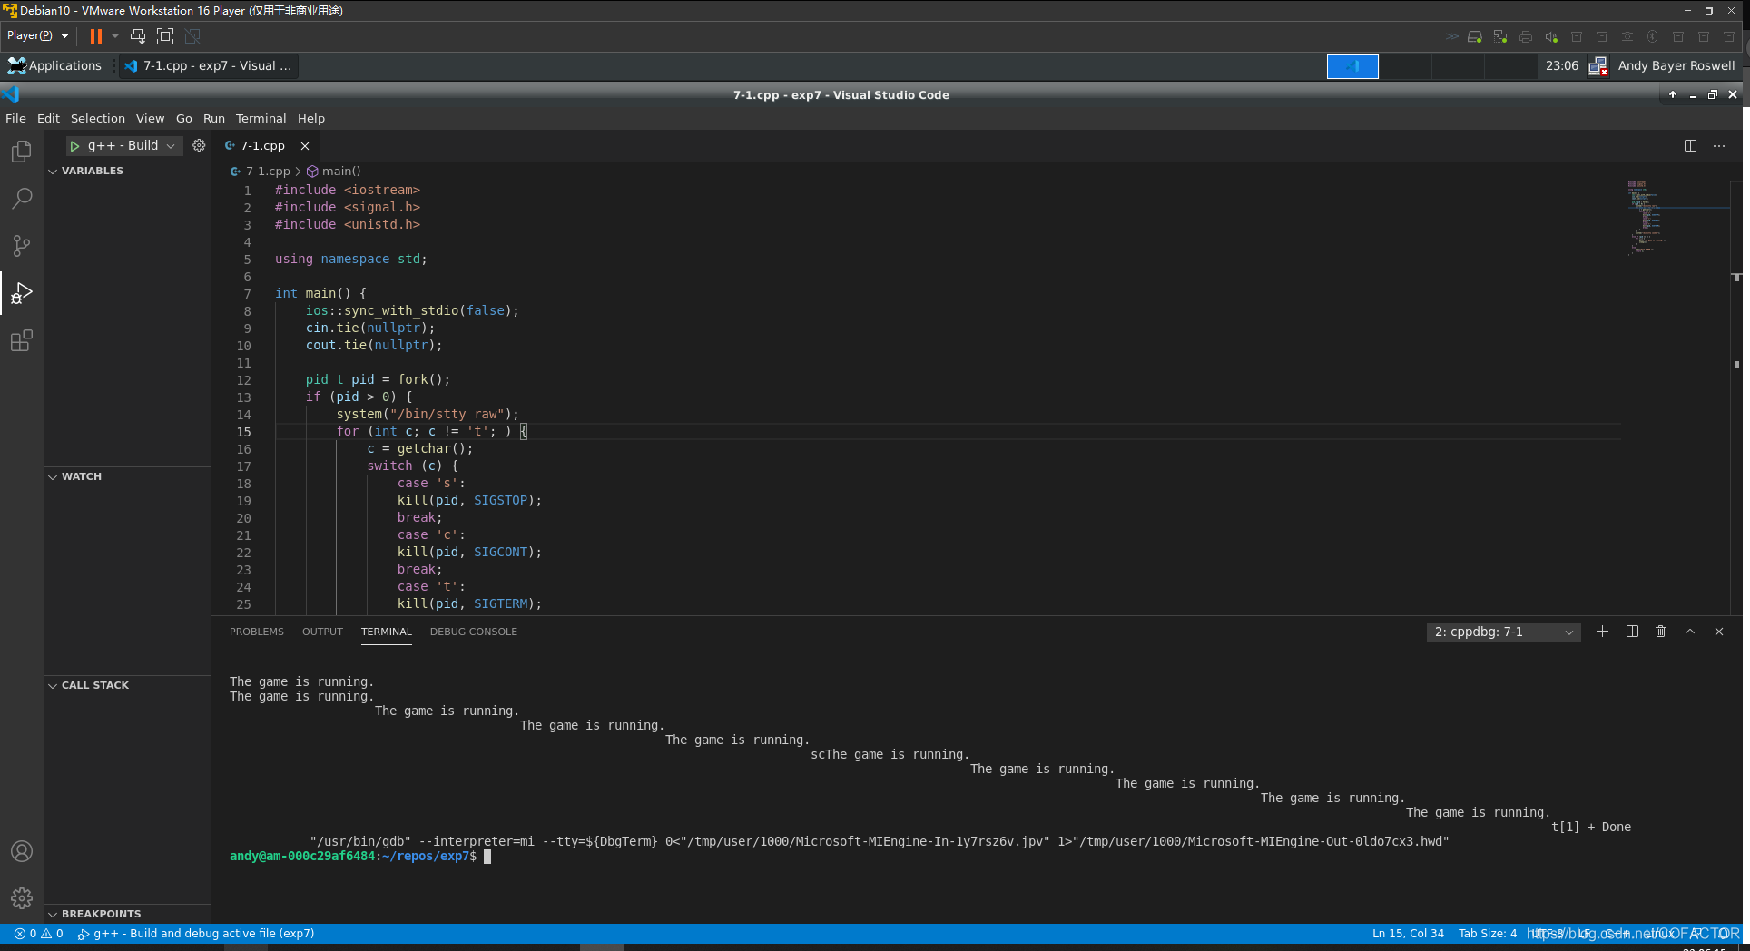
Task: Open editor More Actions ellipsis
Action: click(x=1719, y=145)
